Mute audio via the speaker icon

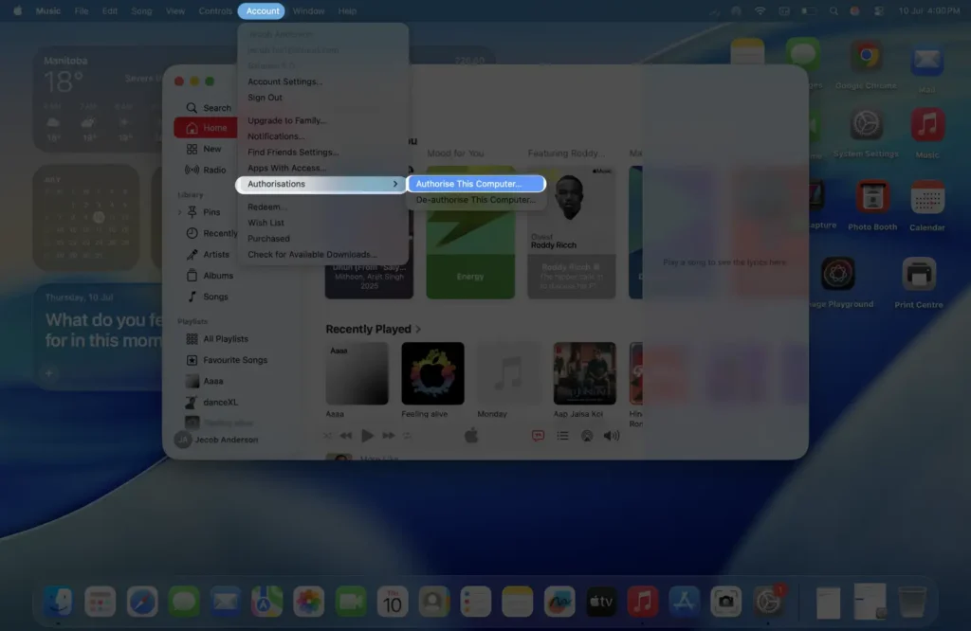pyautogui.click(x=607, y=436)
